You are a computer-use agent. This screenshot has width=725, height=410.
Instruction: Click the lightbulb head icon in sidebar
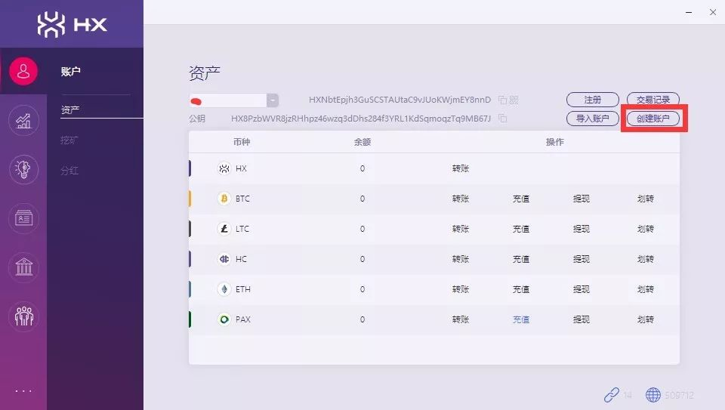click(x=23, y=170)
